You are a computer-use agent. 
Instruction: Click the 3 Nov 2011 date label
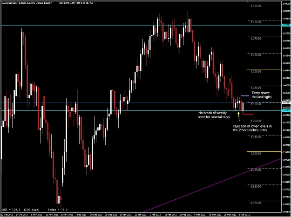[x=37, y=214]
